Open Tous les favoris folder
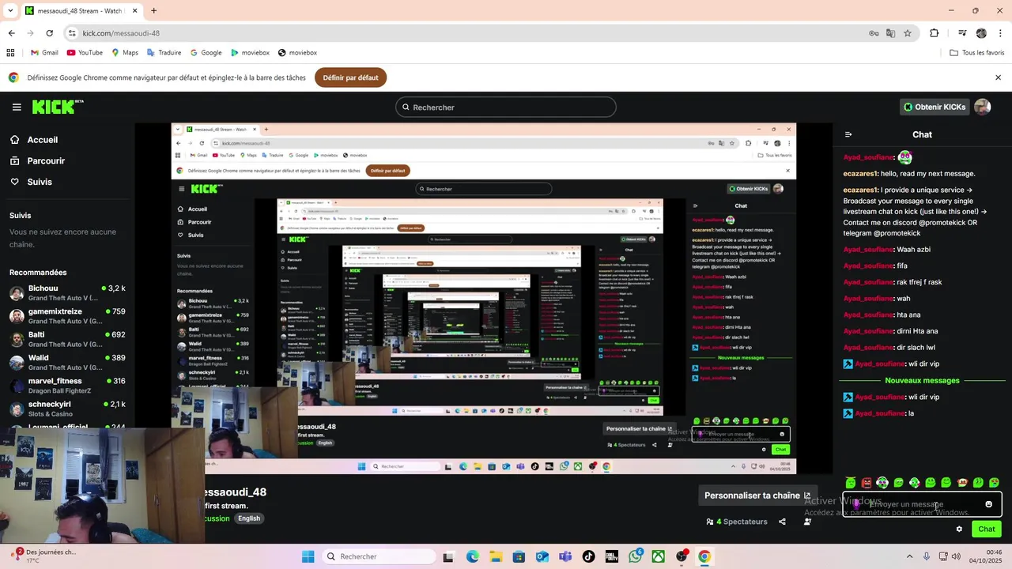This screenshot has width=1012, height=569. coord(977,53)
